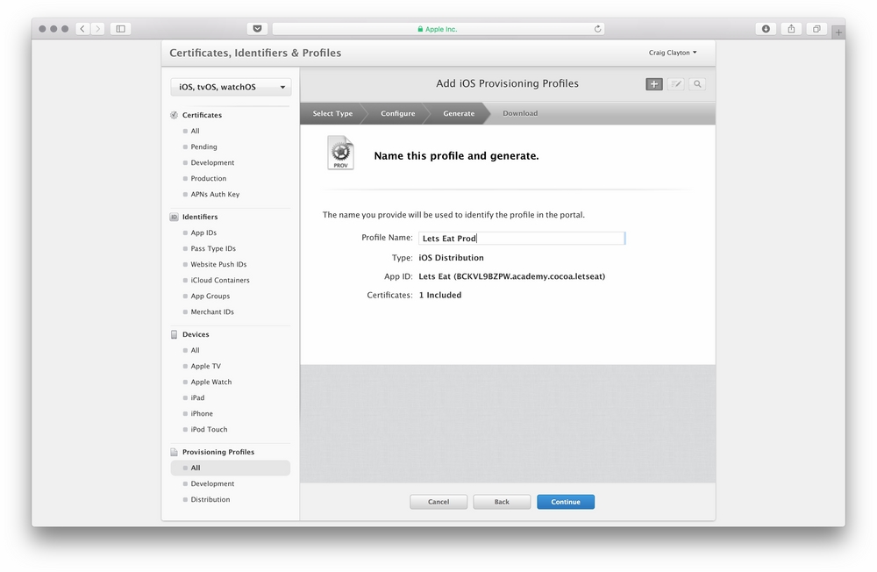Click the 'iOS Distribution' type text
877x572 pixels.
coord(452,257)
